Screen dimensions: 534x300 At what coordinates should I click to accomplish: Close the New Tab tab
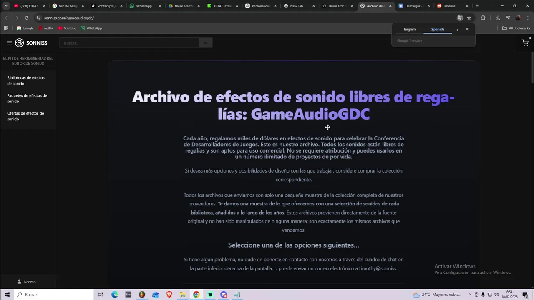313,6
